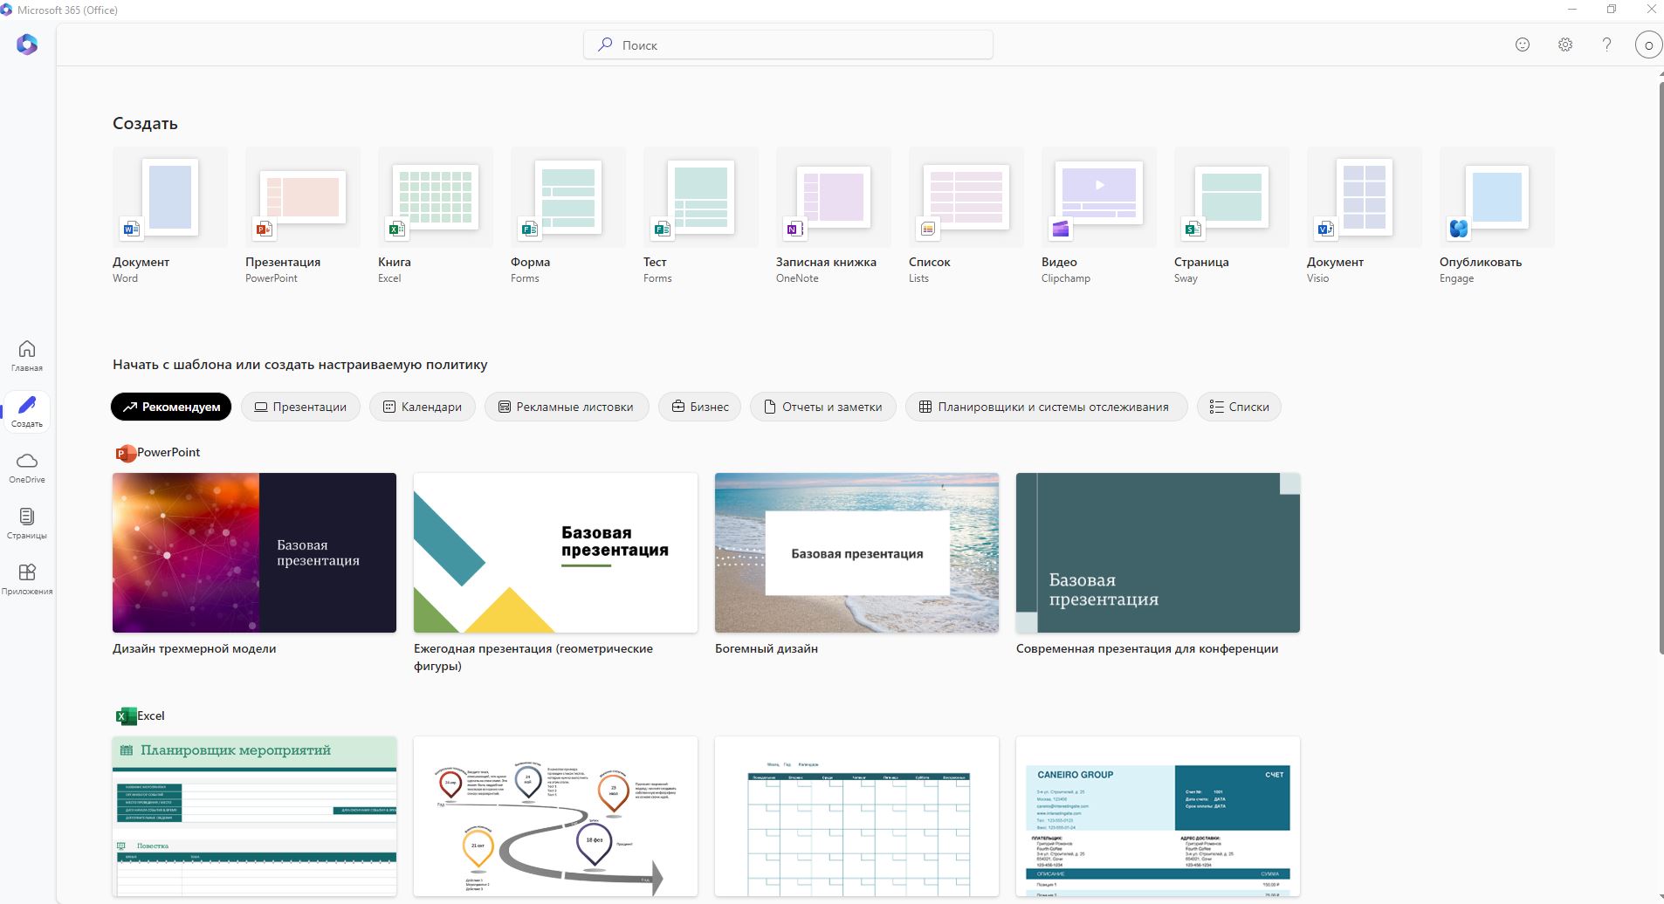
Task: Select the Рекламные листовки filter tab
Action: tap(567, 407)
